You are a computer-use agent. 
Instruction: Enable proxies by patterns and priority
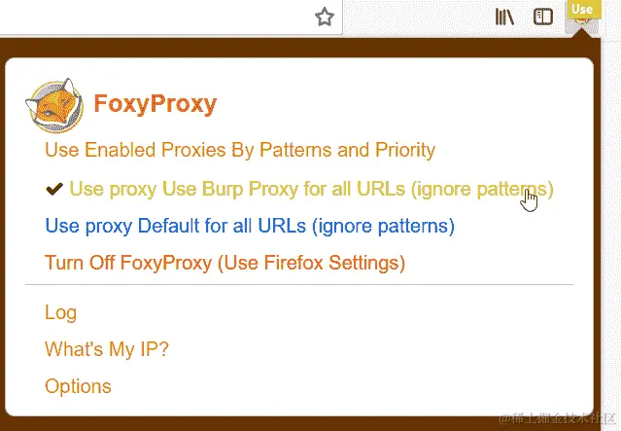tap(240, 150)
